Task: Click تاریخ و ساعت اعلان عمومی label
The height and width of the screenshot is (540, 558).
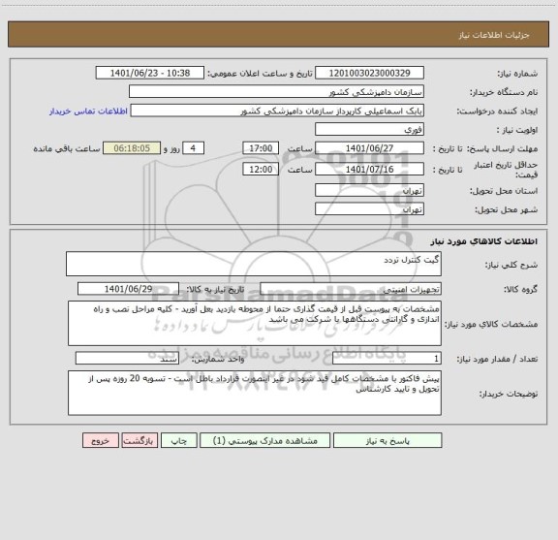Action: coord(261,74)
